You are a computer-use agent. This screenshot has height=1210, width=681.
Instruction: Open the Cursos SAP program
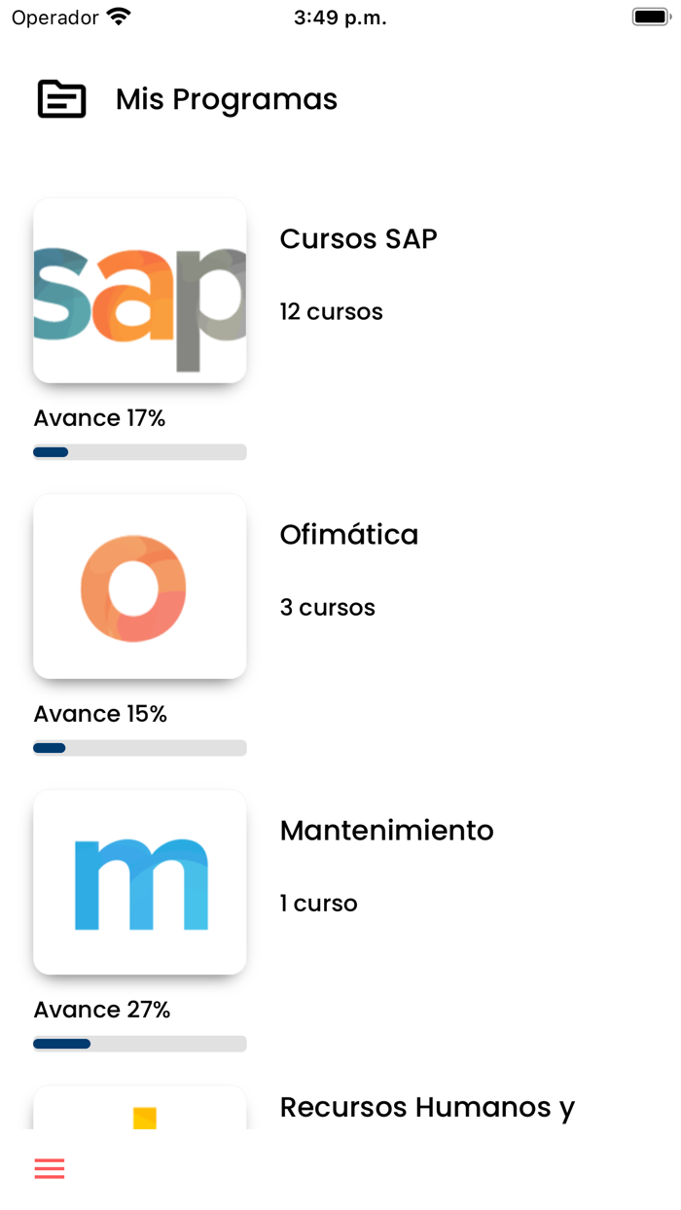(358, 238)
